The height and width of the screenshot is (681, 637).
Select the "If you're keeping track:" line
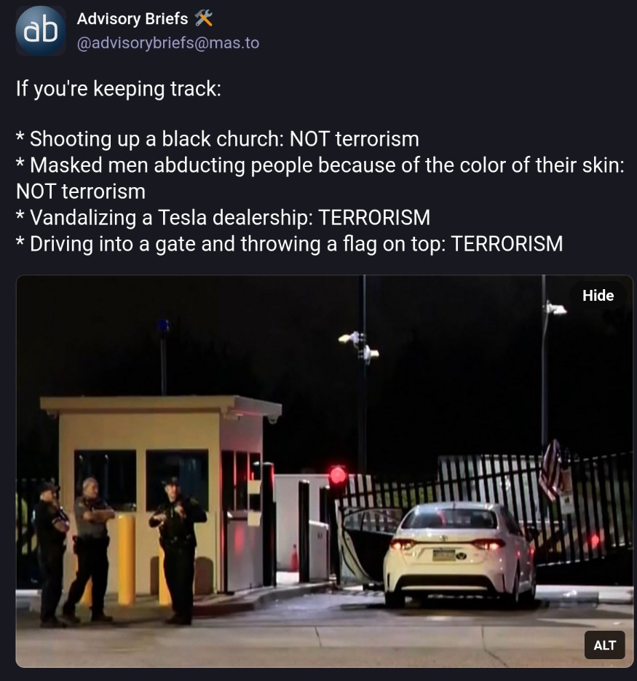point(119,89)
